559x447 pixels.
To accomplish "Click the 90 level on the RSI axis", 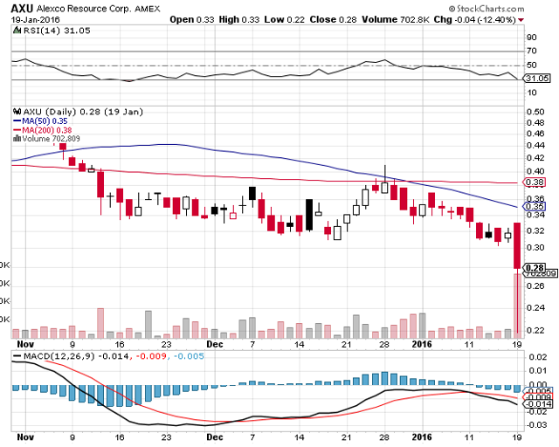I will tap(531, 38).
